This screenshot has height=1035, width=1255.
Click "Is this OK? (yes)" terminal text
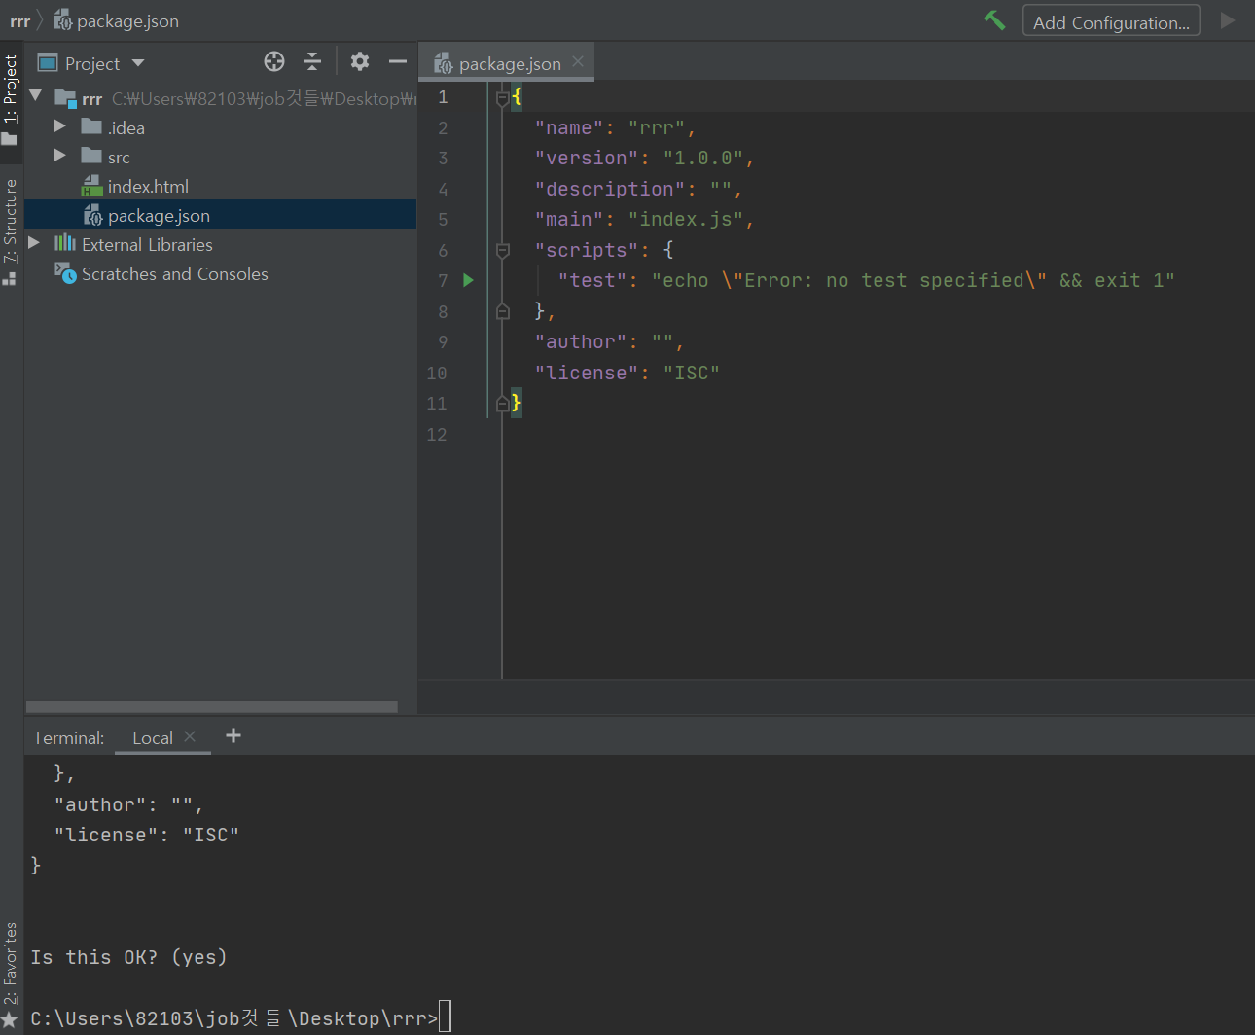click(x=128, y=957)
